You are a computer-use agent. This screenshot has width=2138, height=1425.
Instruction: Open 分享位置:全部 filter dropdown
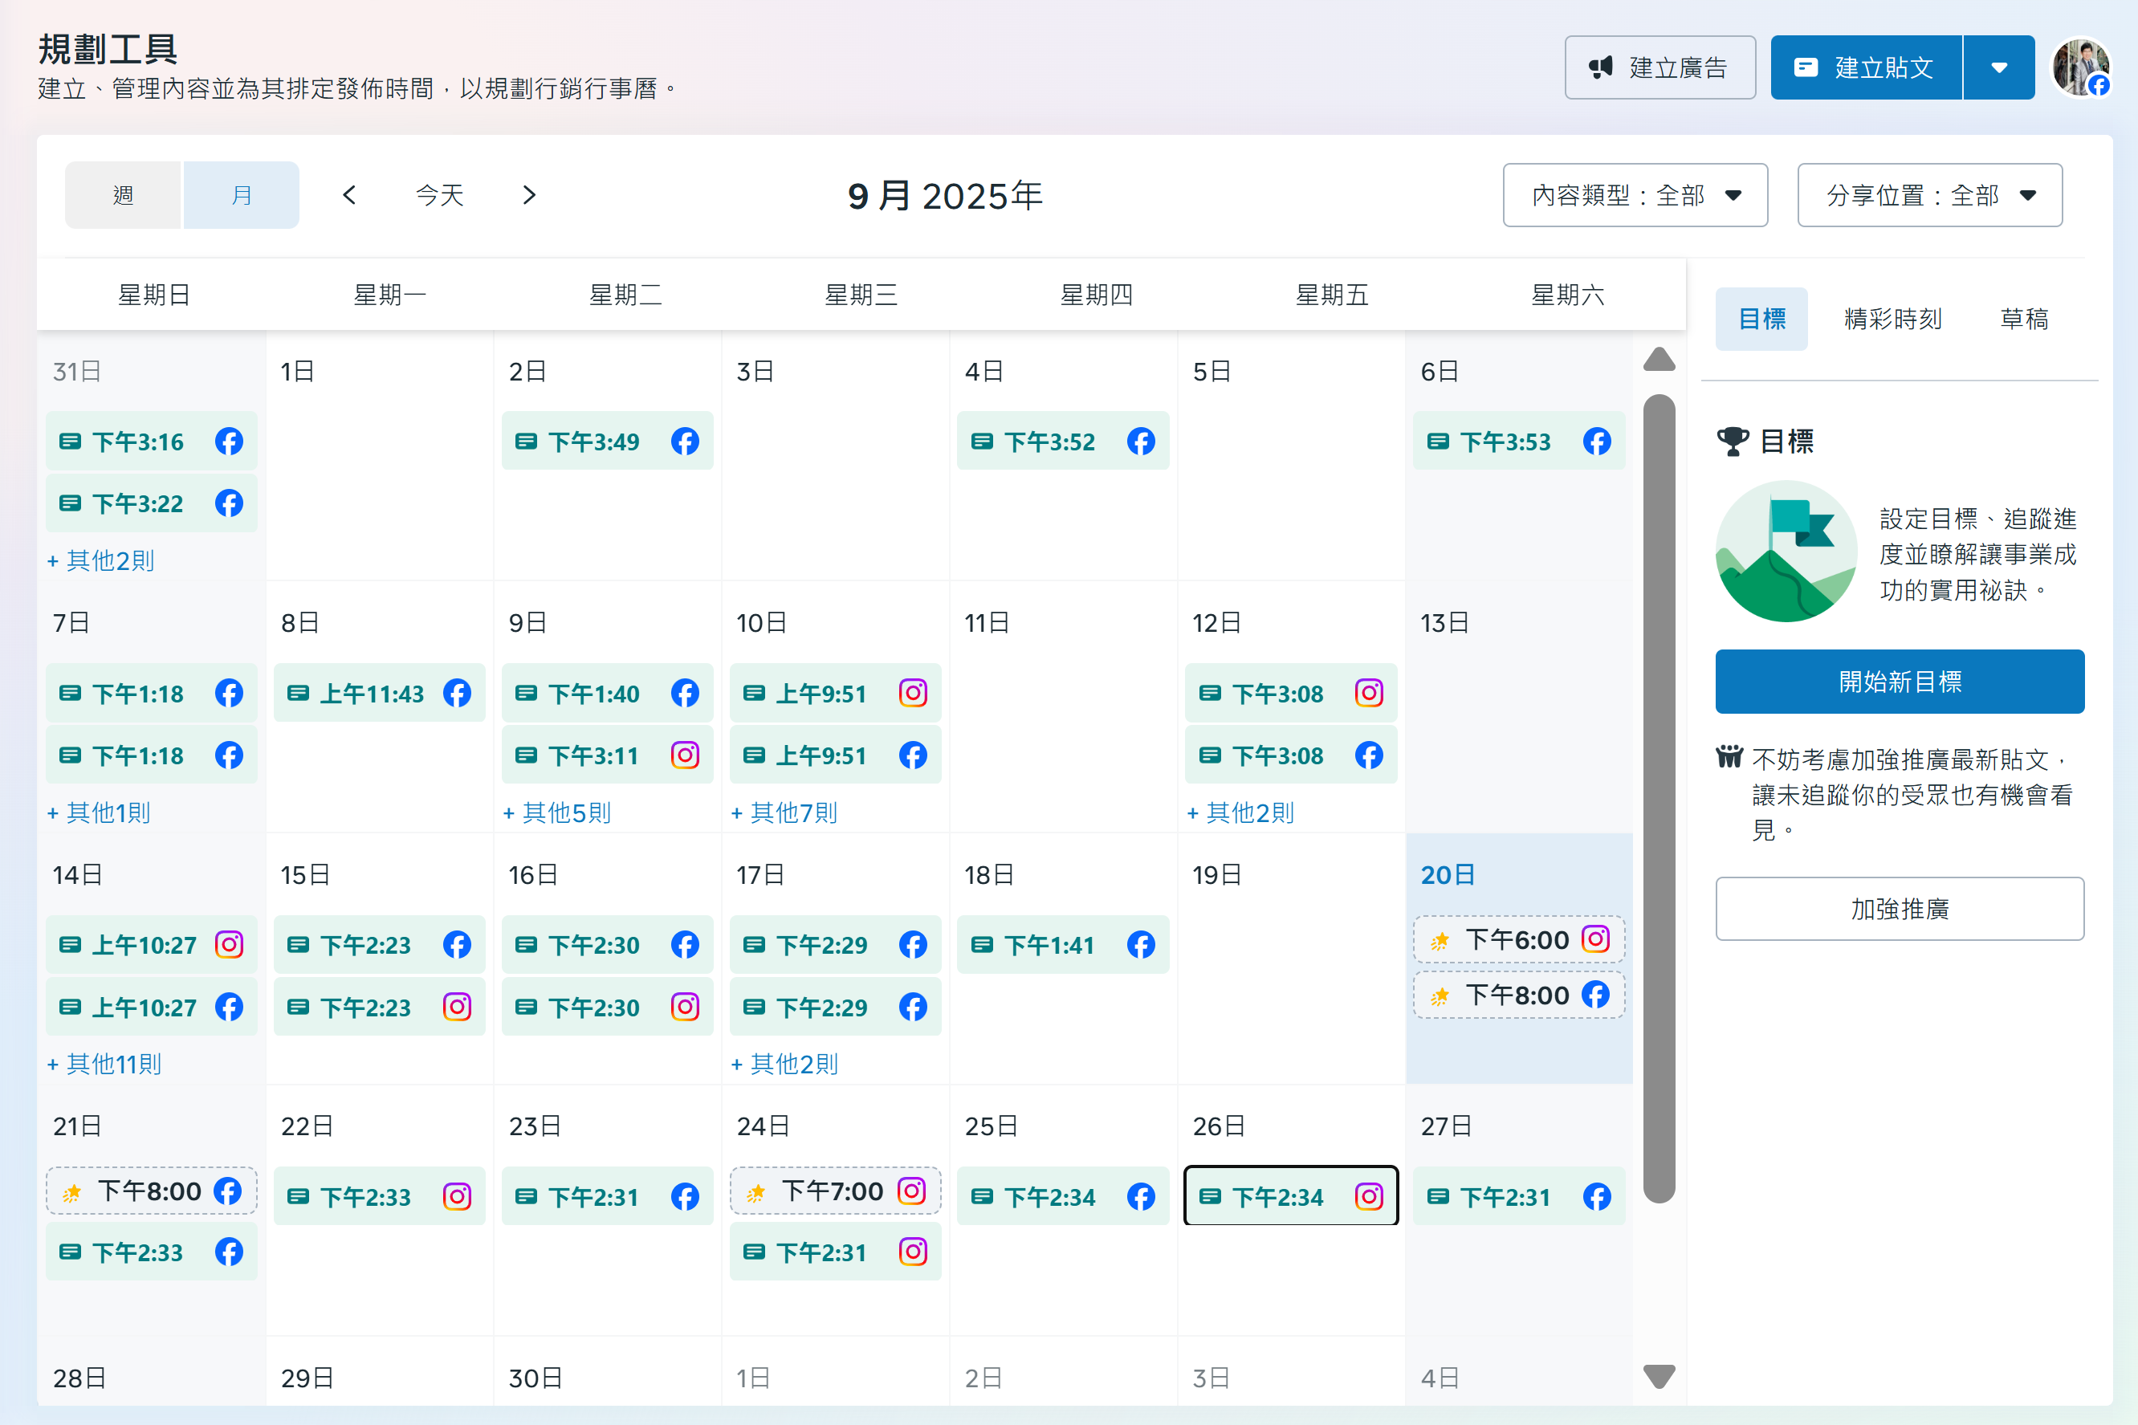tap(1929, 194)
